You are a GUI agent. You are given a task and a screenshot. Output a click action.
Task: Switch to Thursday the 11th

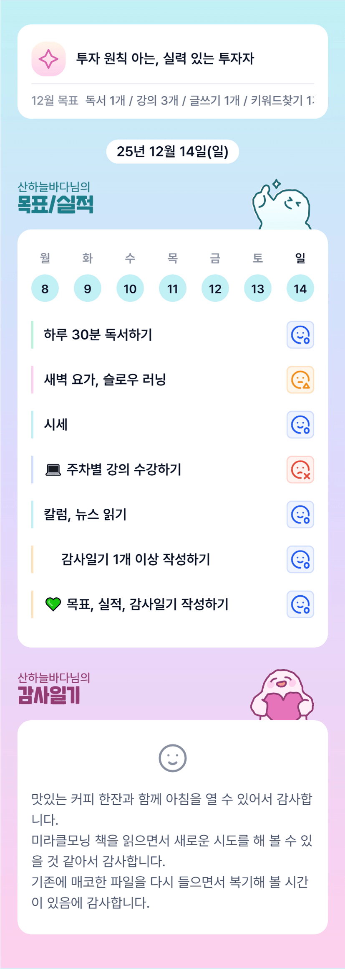pyautogui.click(x=172, y=288)
